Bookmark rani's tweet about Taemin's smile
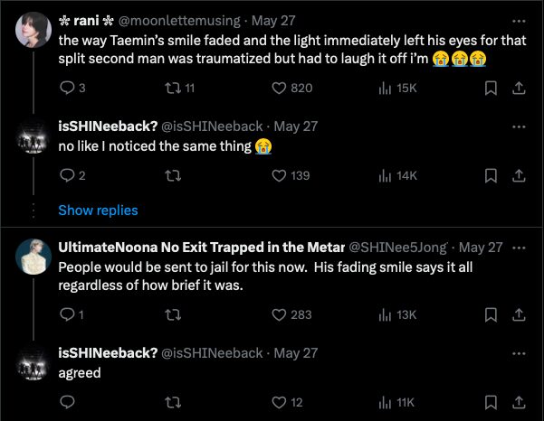The image size is (544, 421). (x=491, y=88)
